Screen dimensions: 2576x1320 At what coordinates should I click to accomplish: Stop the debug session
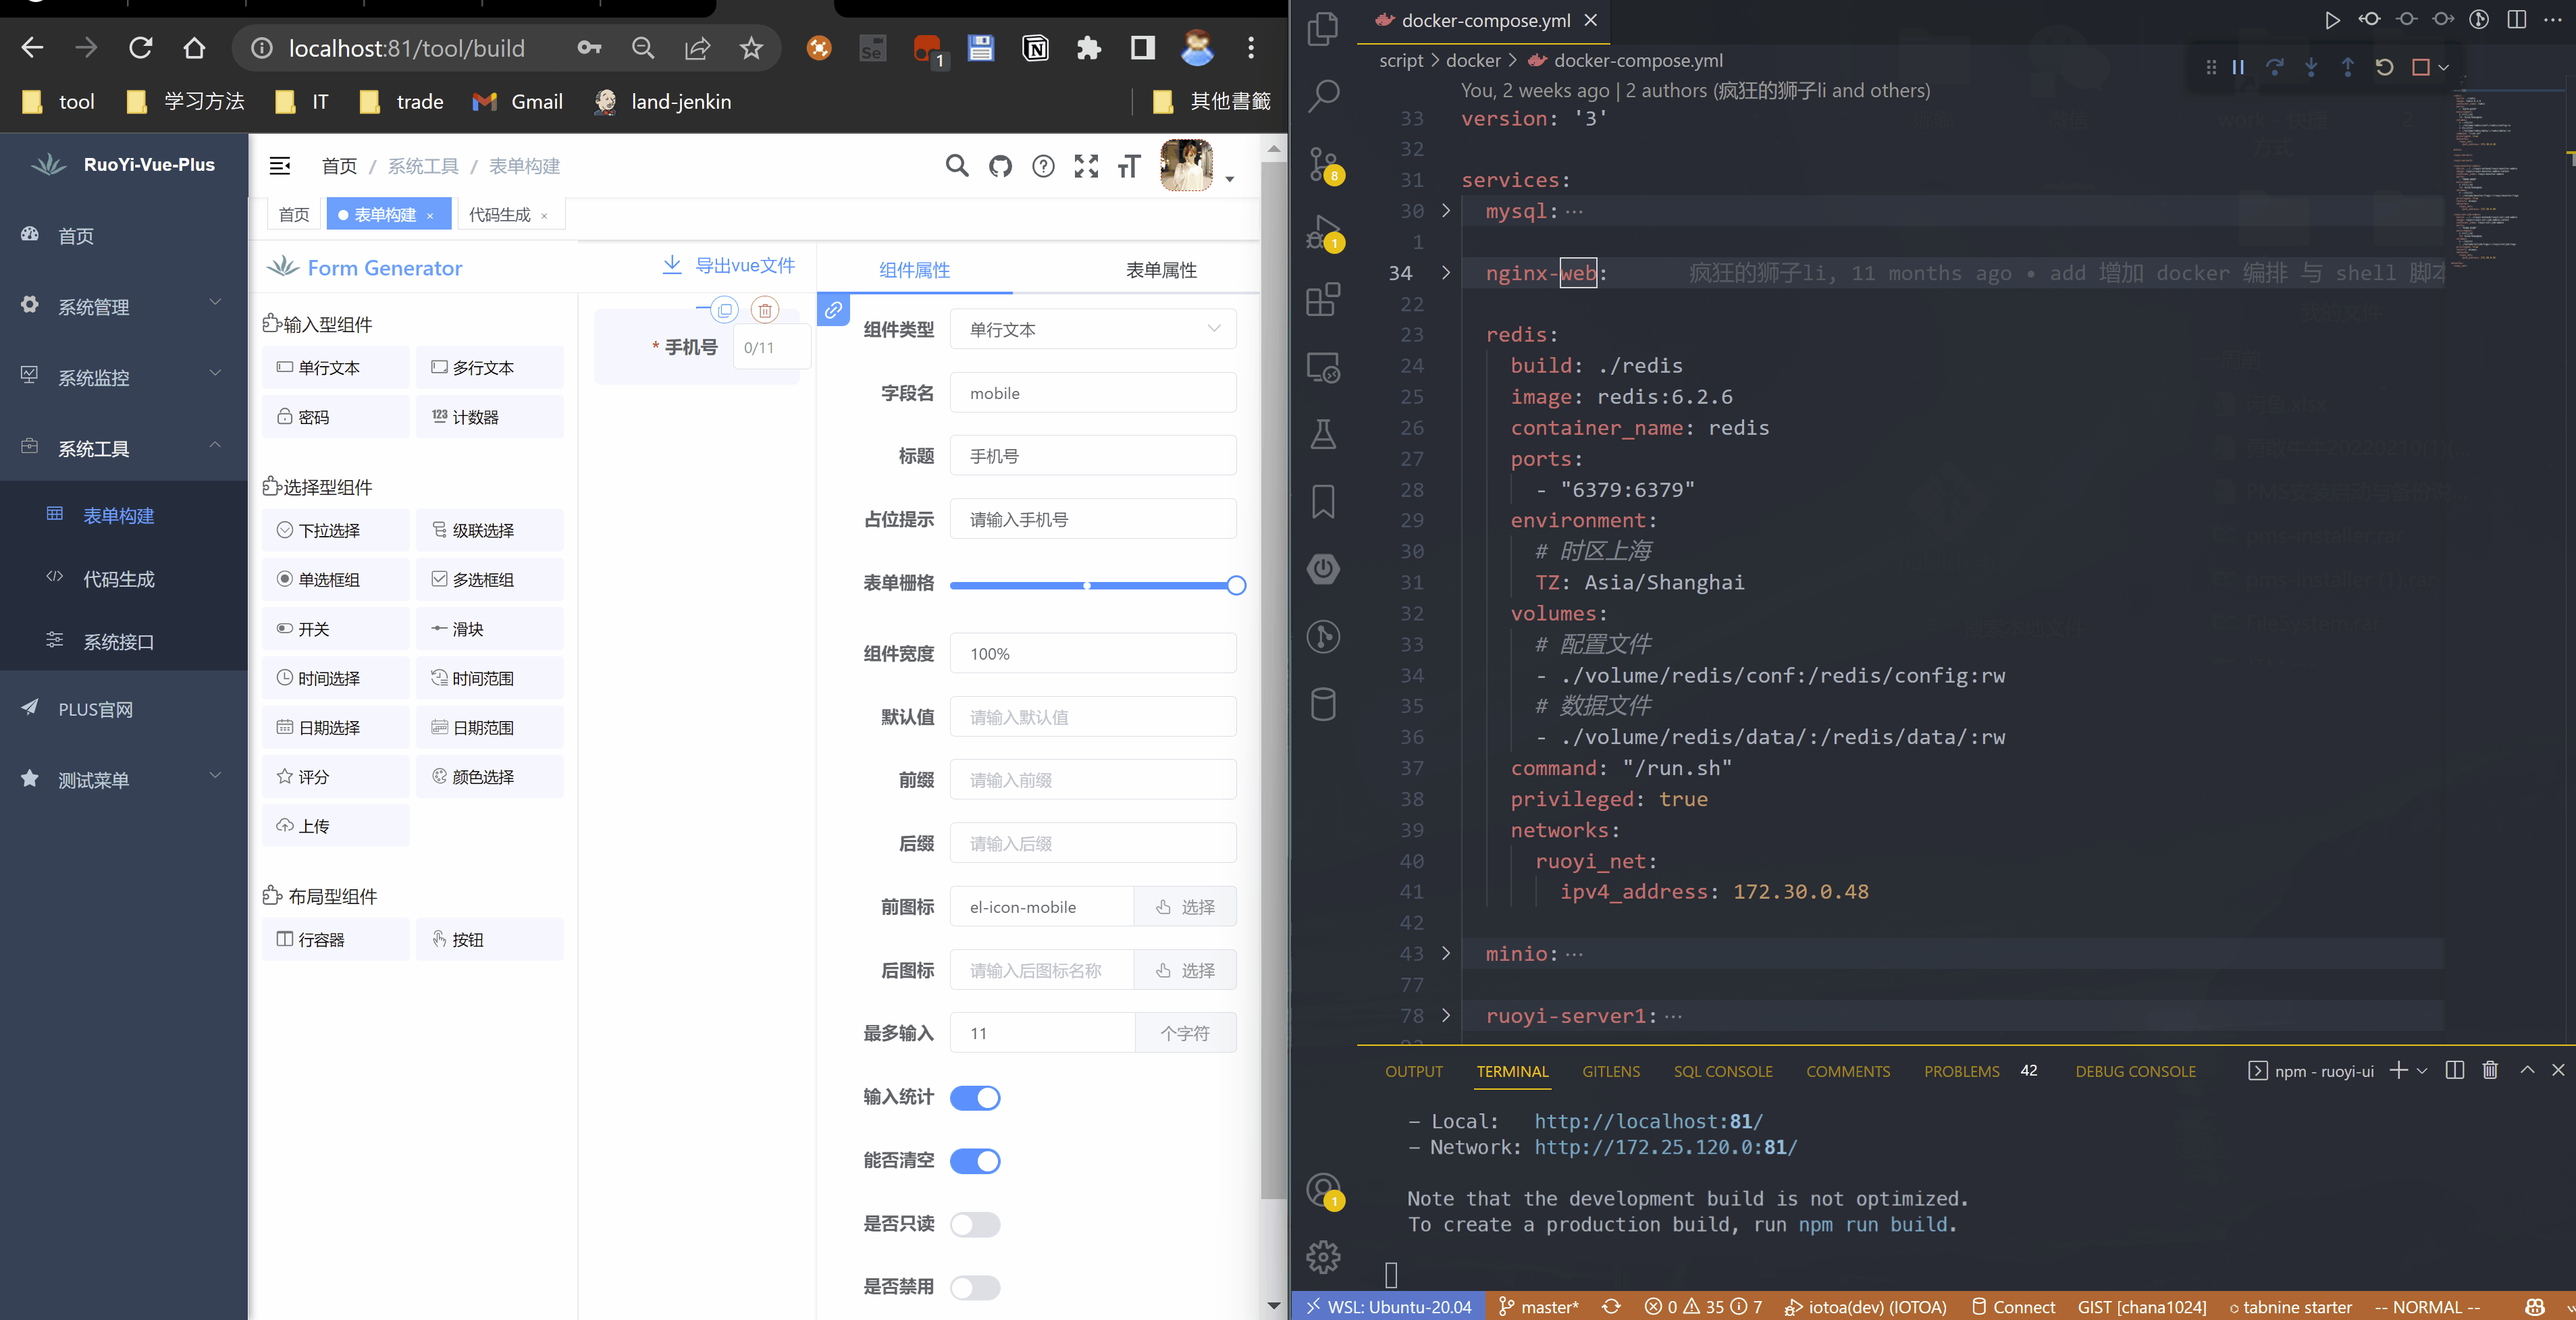click(2421, 67)
